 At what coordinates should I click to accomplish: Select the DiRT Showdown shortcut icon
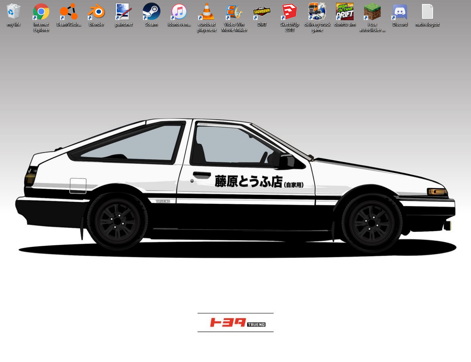(x=262, y=12)
